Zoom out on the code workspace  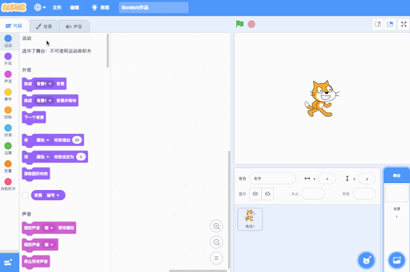point(217,242)
